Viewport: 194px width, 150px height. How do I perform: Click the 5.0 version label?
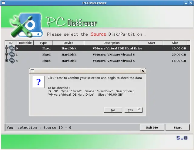click(182, 138)
